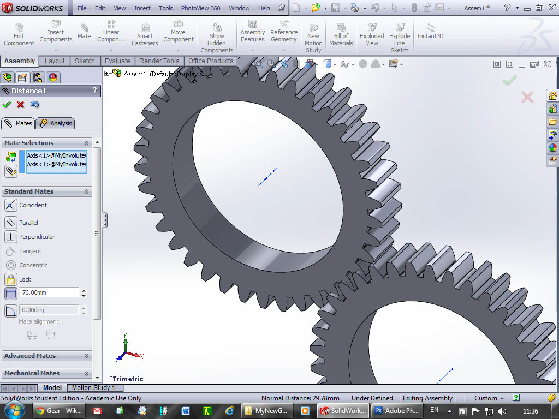559x419 pixels.
Task: Click Linear Component Pattern tool
Action: click(111, 31)
